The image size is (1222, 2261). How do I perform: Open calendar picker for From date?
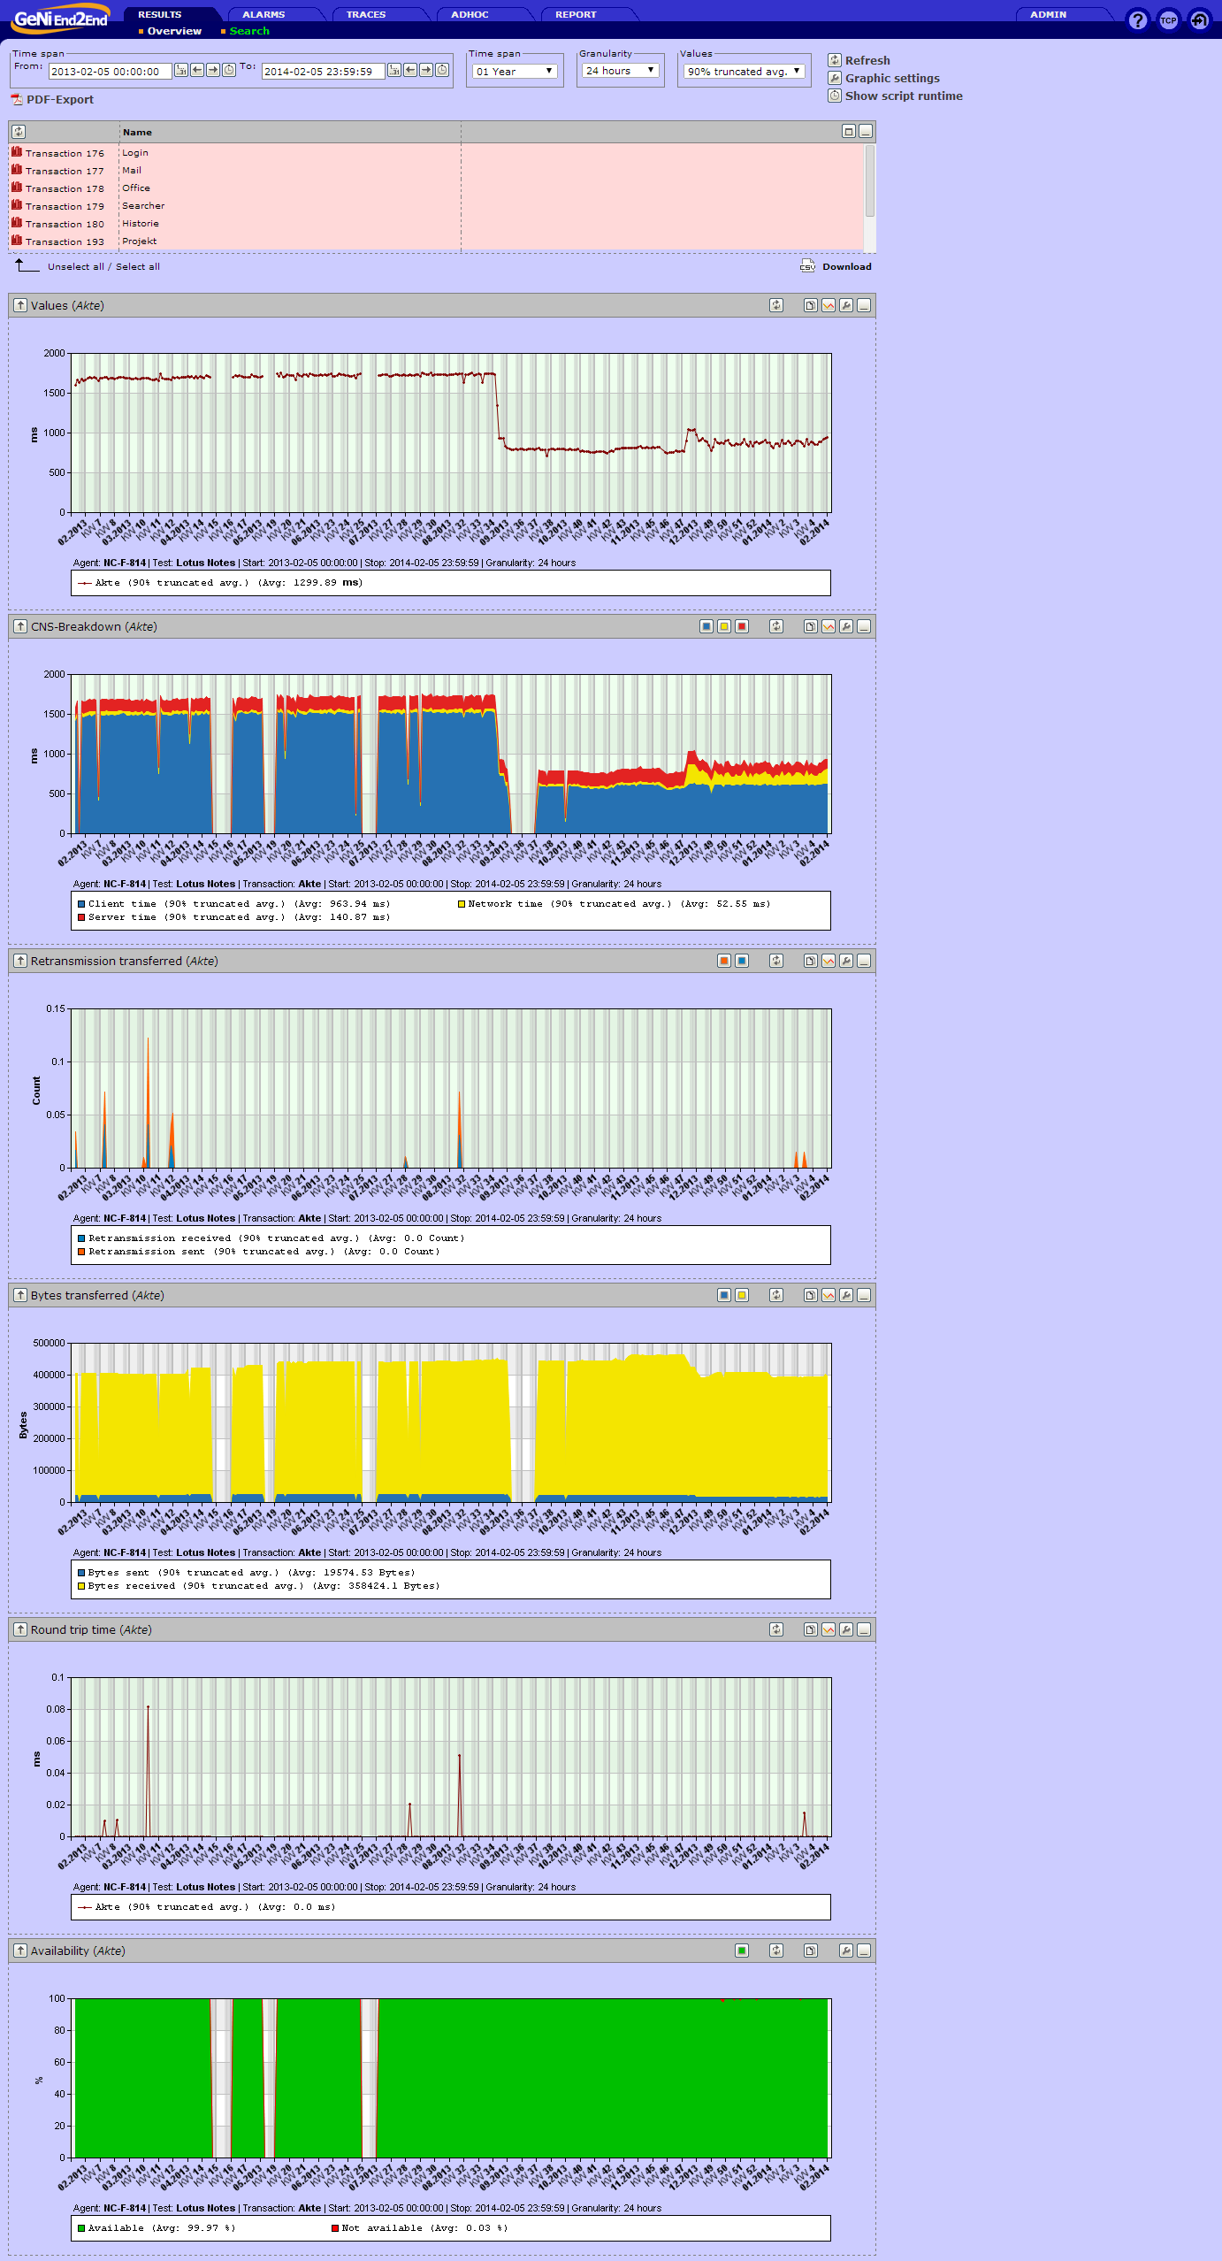(x=181, y=71)
